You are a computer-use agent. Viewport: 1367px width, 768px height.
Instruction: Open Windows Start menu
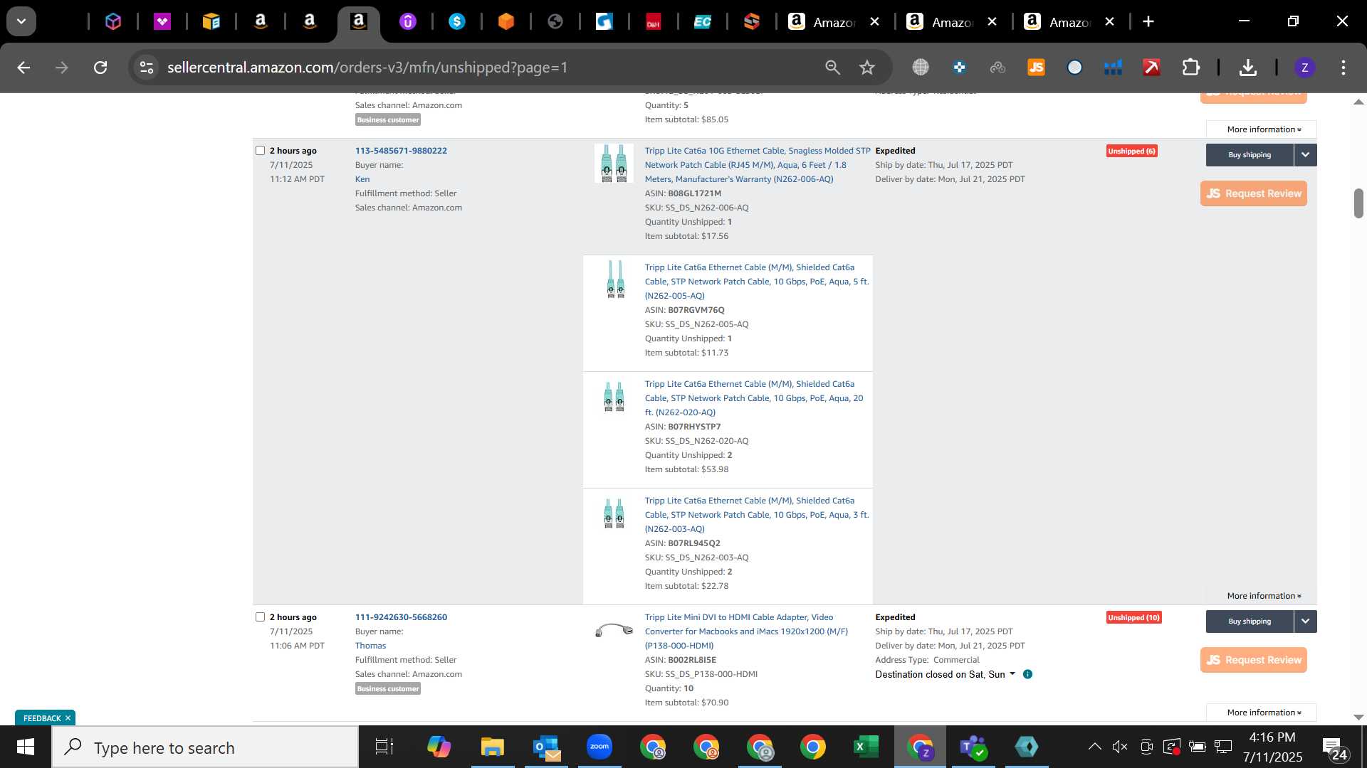pos(26,747)
